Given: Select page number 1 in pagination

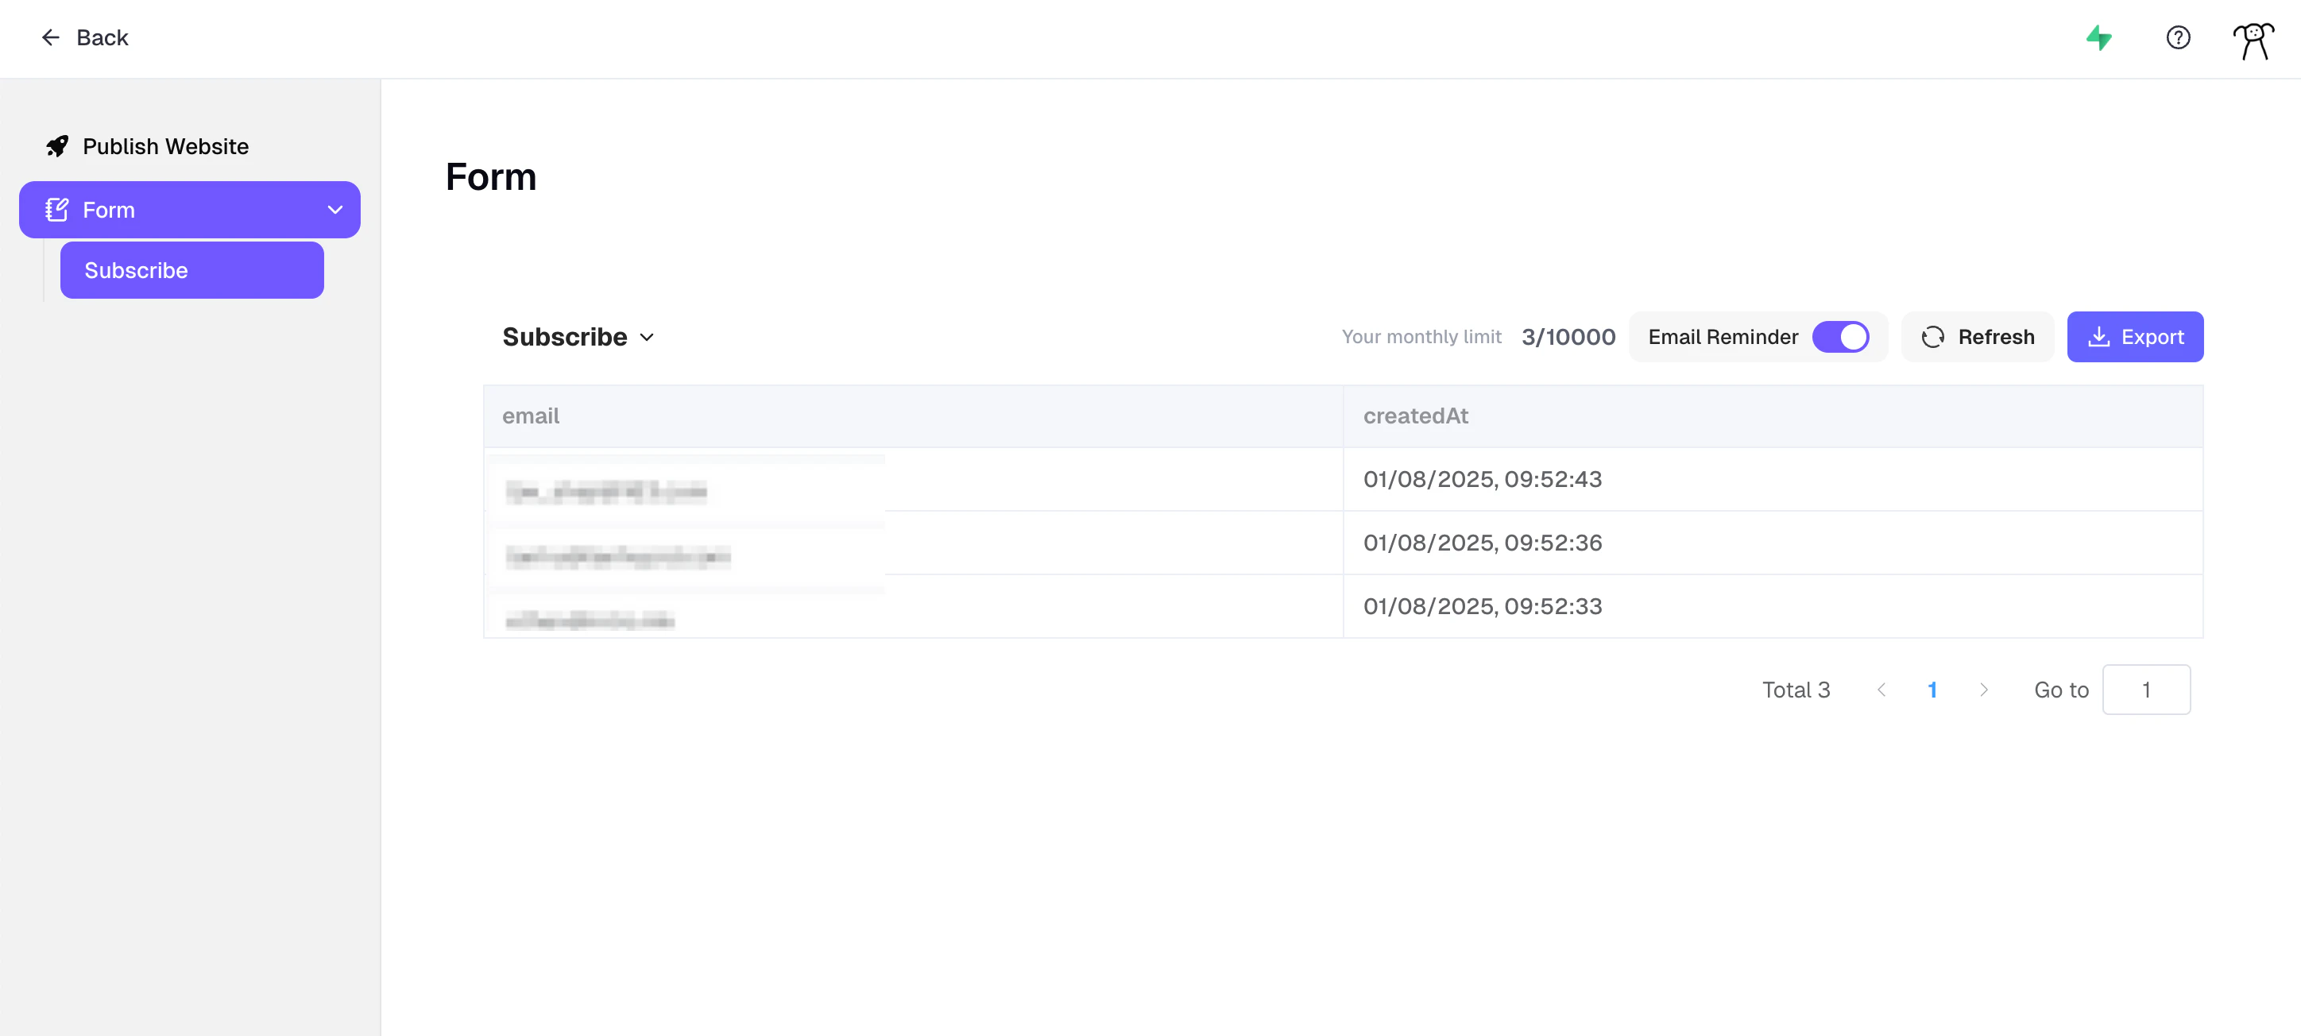Looking at the screenshot, I should pyautogui.click(x=1933, y=690).
